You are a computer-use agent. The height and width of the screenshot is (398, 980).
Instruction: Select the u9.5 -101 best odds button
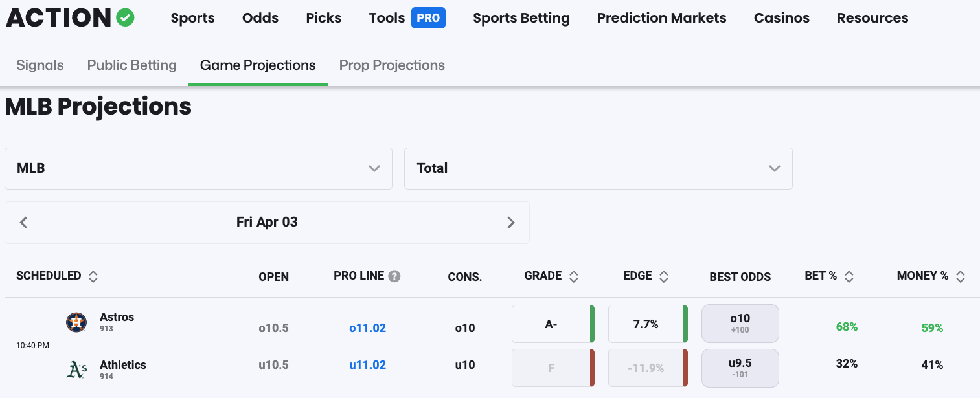click(740, 368)
